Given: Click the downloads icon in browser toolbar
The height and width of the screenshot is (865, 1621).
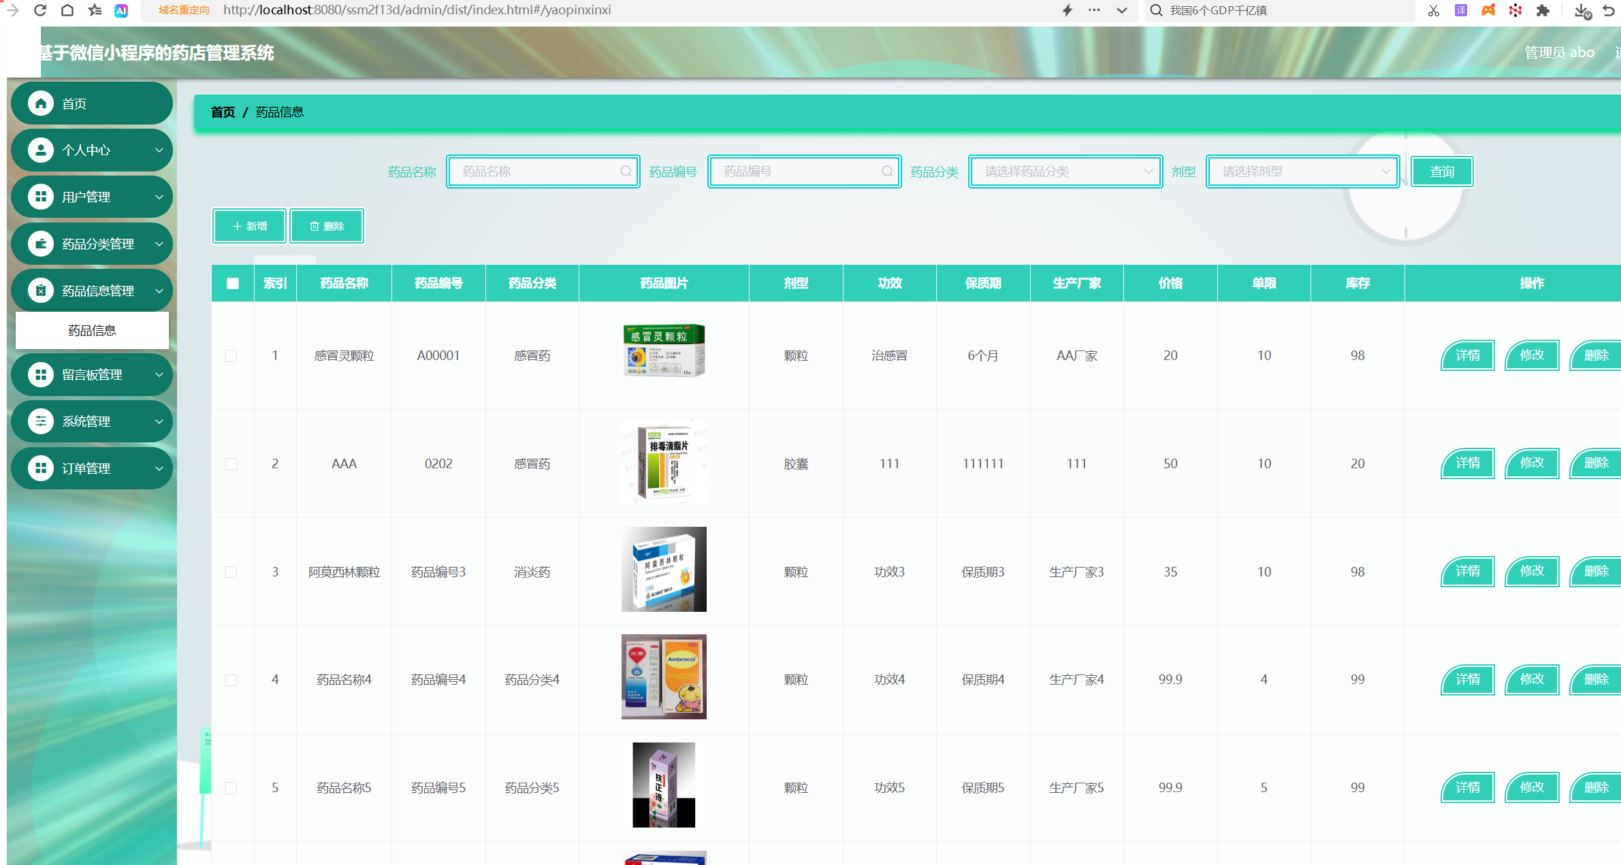Looking at the screenshot, I should [1582, 10].
